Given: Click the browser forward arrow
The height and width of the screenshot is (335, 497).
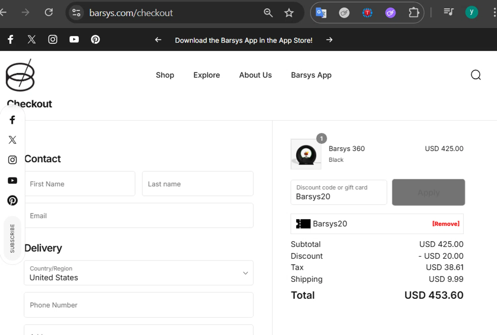Looking at the screenshot, I should point(25,13).
